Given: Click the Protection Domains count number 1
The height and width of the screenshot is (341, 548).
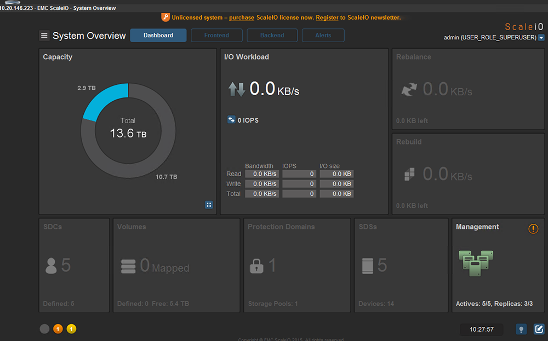Looking at the screenshot, I should pos(272,265).
